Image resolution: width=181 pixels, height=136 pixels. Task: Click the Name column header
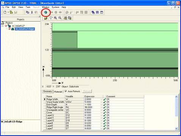point(55,96)
